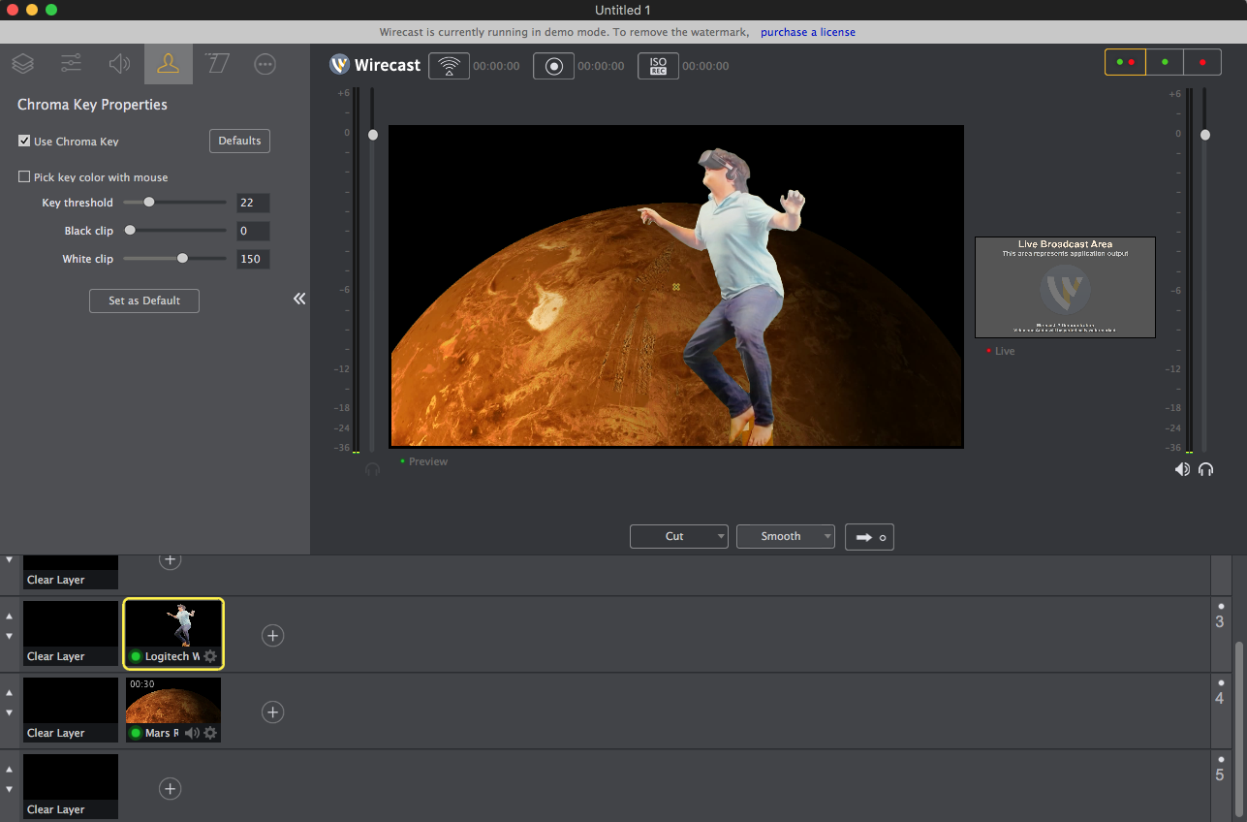Move layer 4 down with arrow
Image resolution: width=1247 pixels, height=822 pixels.
(10, 712)
